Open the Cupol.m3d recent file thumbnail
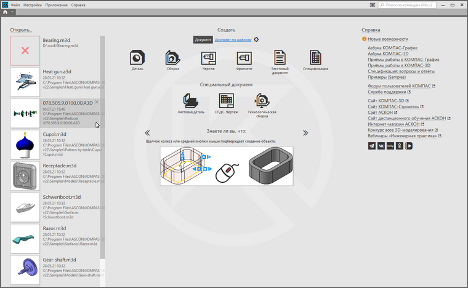This screenshot has width=468, height=288. 25,145
